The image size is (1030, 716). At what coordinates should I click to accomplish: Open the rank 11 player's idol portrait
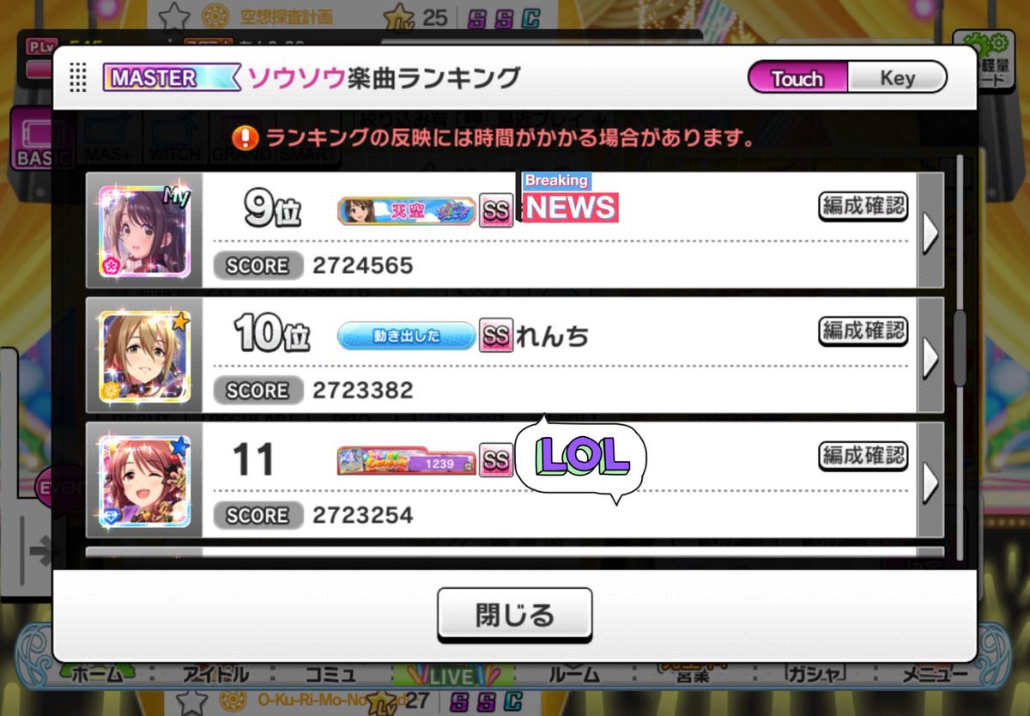[144, 481]
